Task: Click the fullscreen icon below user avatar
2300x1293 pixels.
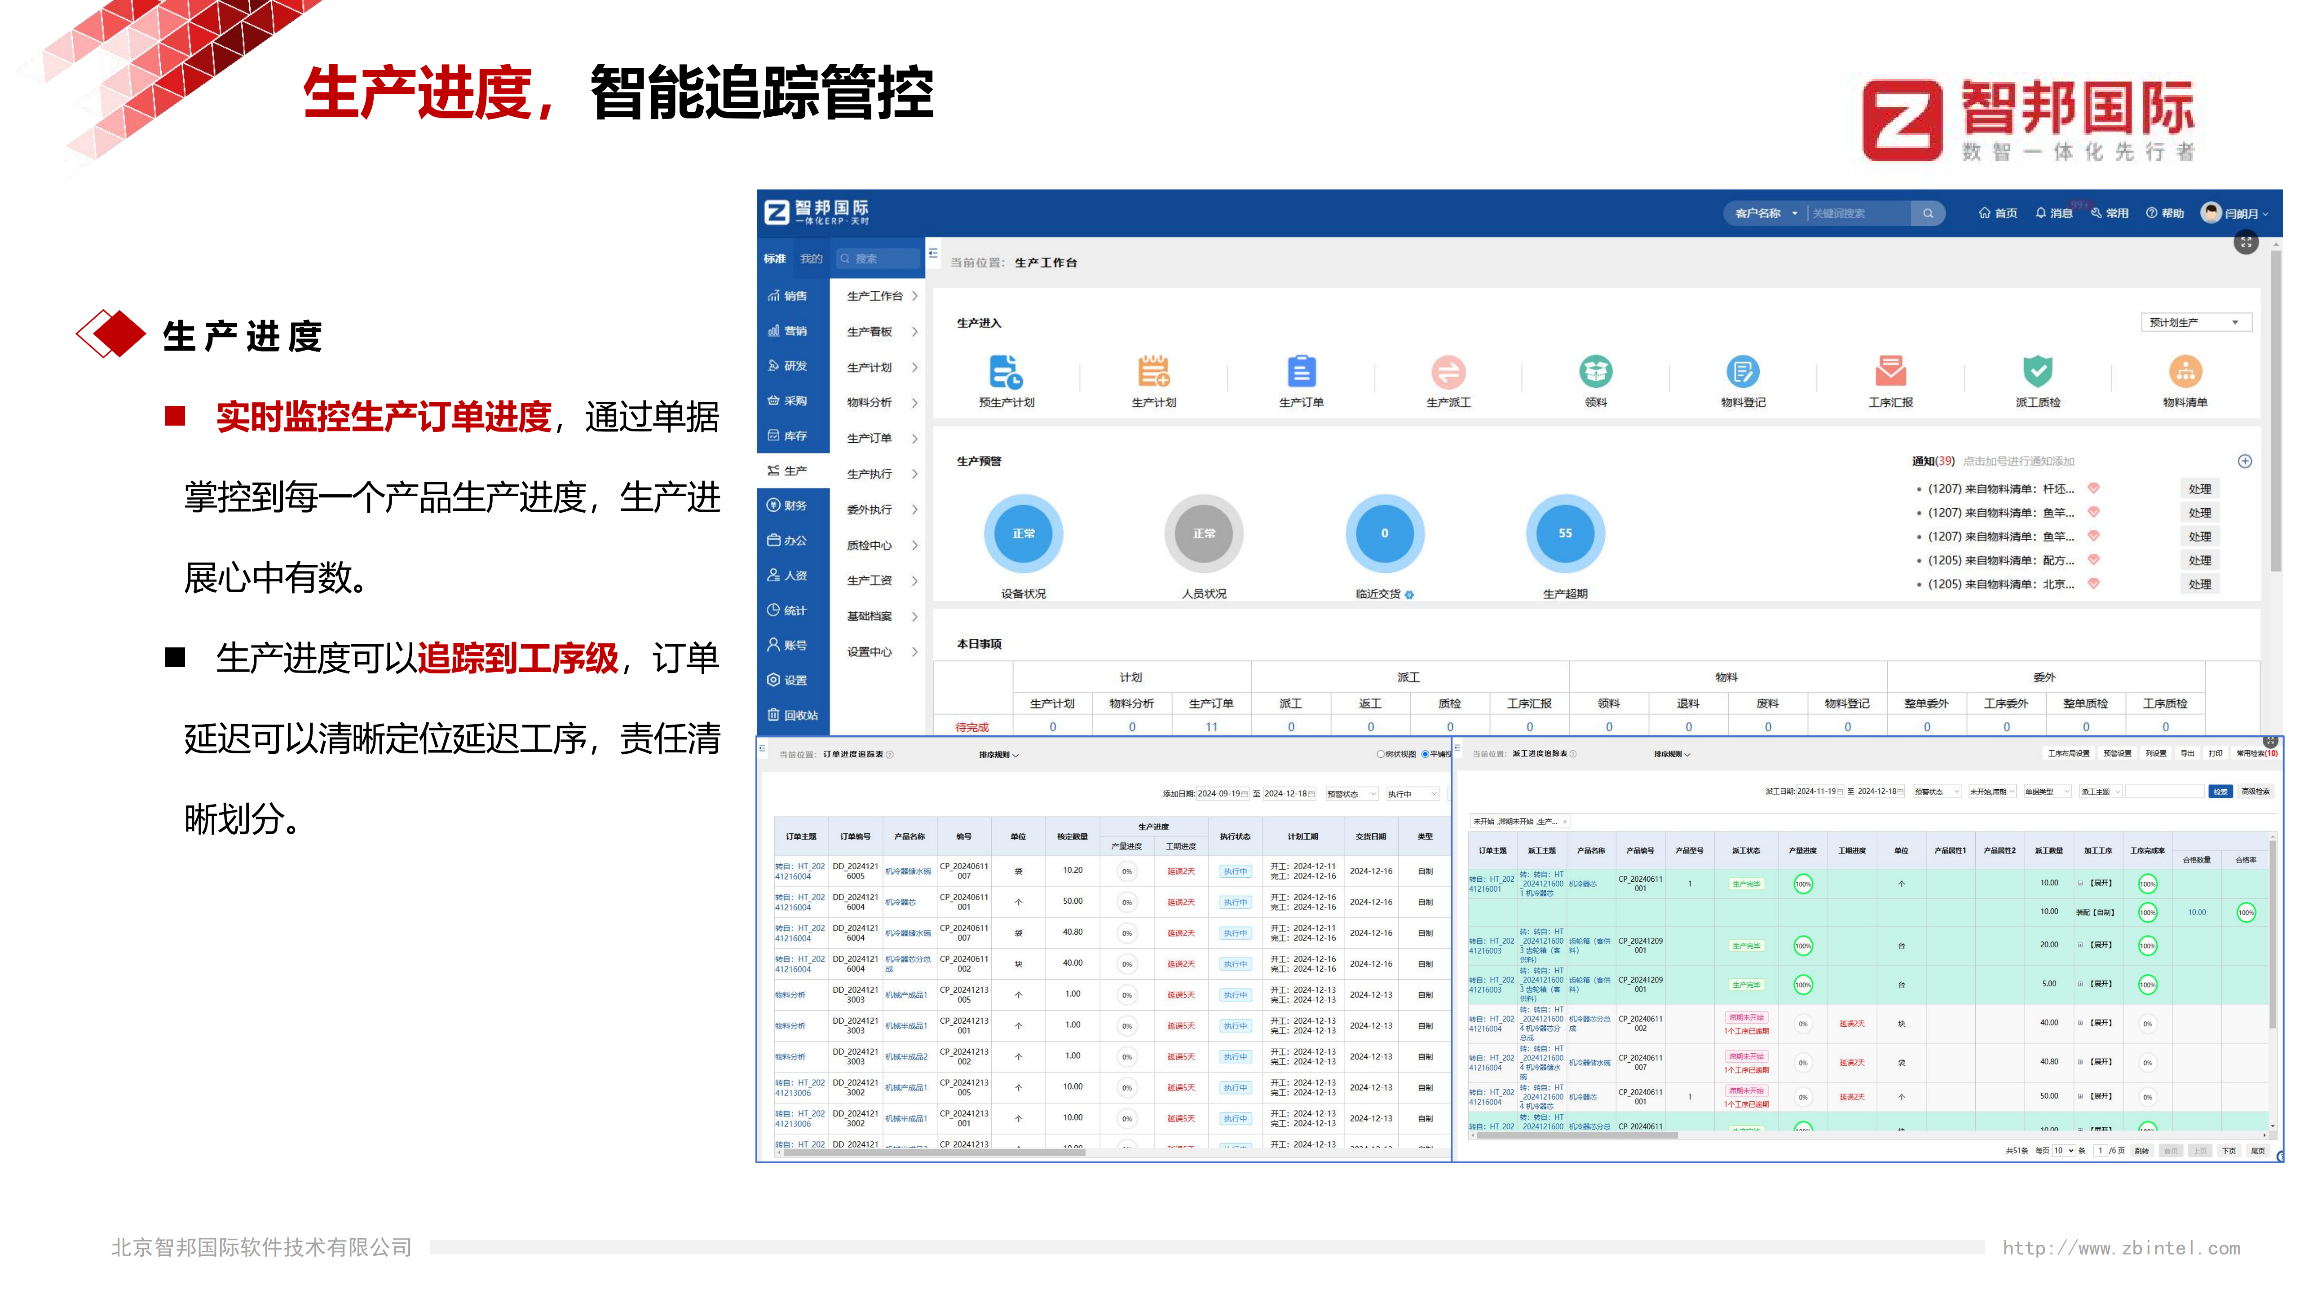Action: coord(2247,242)
